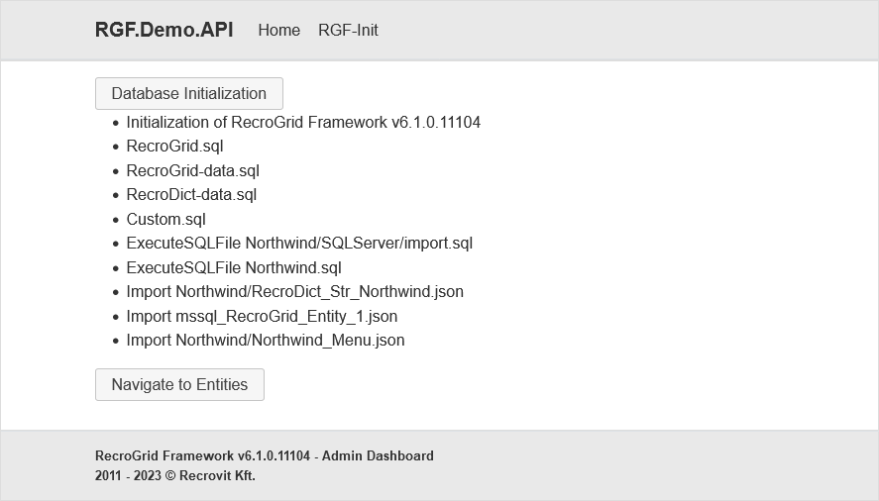The height and width of the screenshot is (501, 879).
Task: Click the bullet marker beside Custom.sql
Action: (116, 220)
